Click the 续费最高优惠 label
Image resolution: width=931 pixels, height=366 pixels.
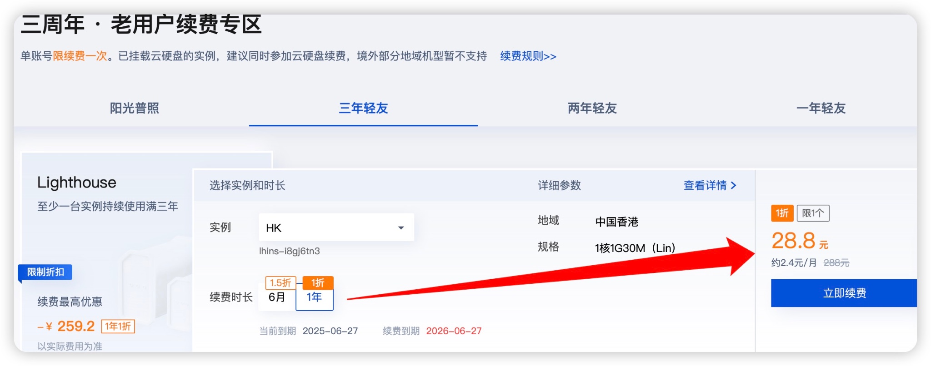(70, 302)
